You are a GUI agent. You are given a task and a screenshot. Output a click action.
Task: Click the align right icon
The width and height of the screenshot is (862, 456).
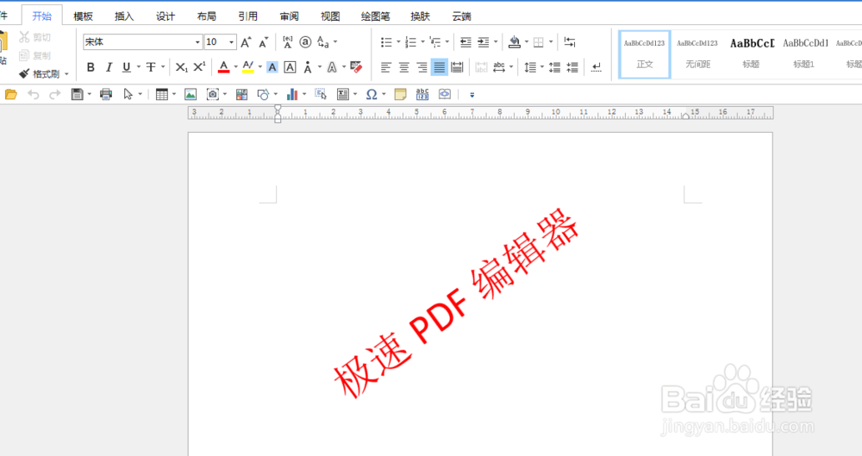pyautogui.click(x=422, y=67)
